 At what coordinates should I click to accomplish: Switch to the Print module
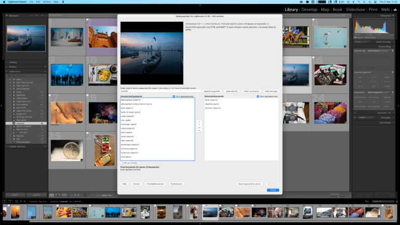coord(373,9)
